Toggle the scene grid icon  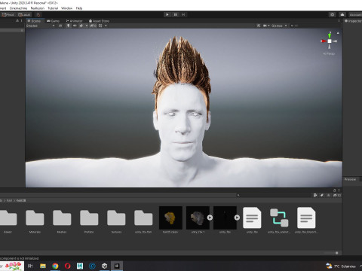coord(100,26)
